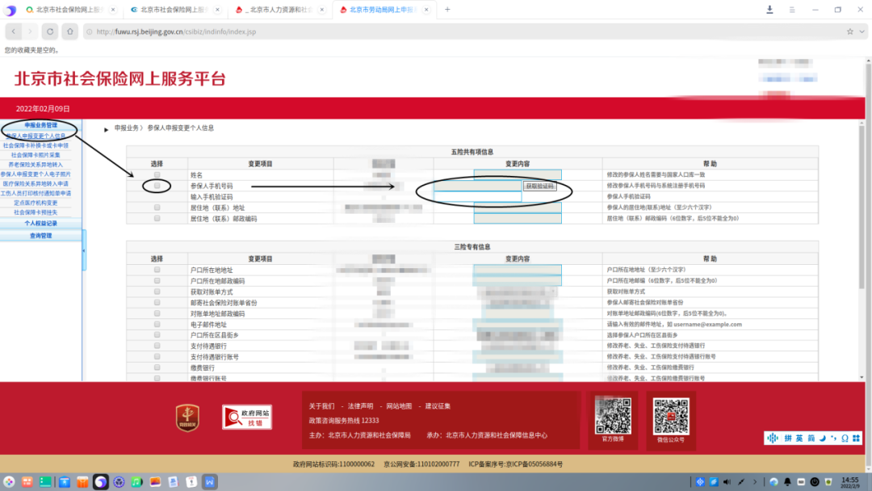Open the 法律声明 footer link
The width and height of the screenshot is (872, 491).
pos(360,406)
